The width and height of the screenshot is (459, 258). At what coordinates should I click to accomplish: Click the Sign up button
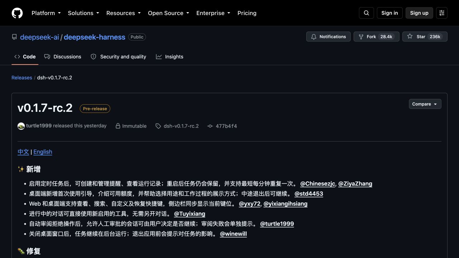419,13
